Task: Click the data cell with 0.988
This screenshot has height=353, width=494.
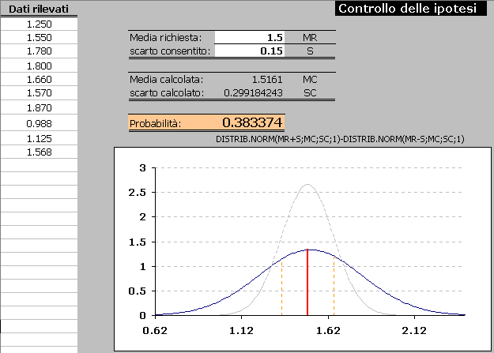Action: tap(39, 124)
